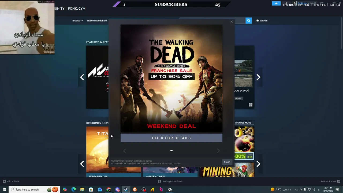Image resolution: width=343 pixels, height=193 pixels.
Task: Click the Add a Game button
Action: (x=11, y=181)
